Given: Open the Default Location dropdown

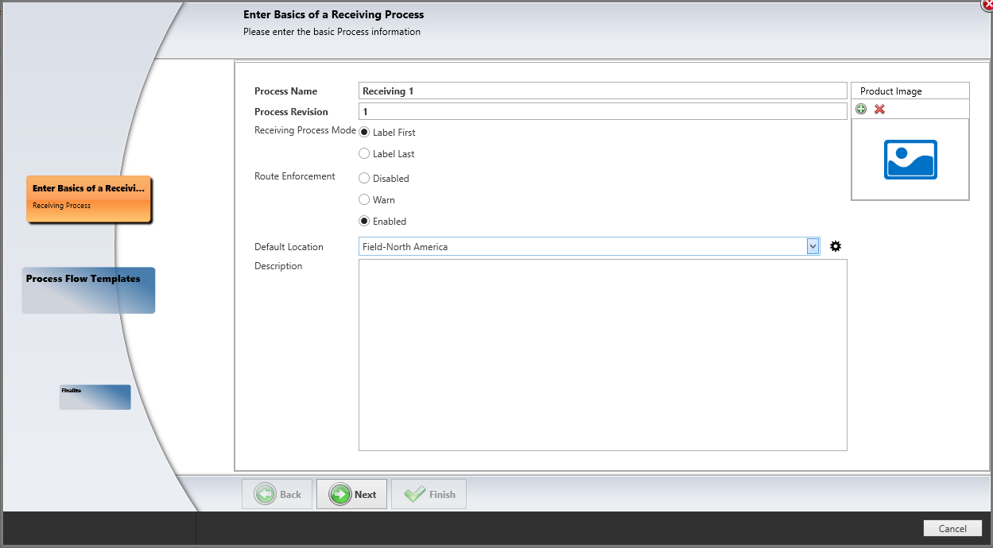Looking at the screenshot, I should click(x=812, y=246).
